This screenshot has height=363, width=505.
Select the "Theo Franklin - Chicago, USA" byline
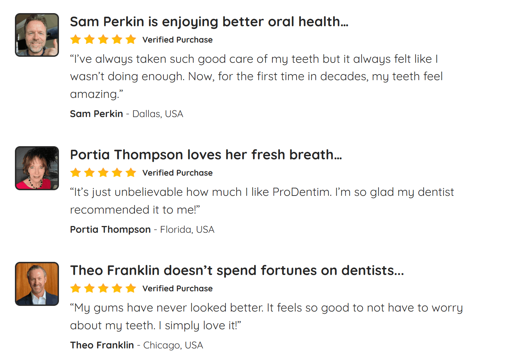pyautogui.click(x=136, y=345)
